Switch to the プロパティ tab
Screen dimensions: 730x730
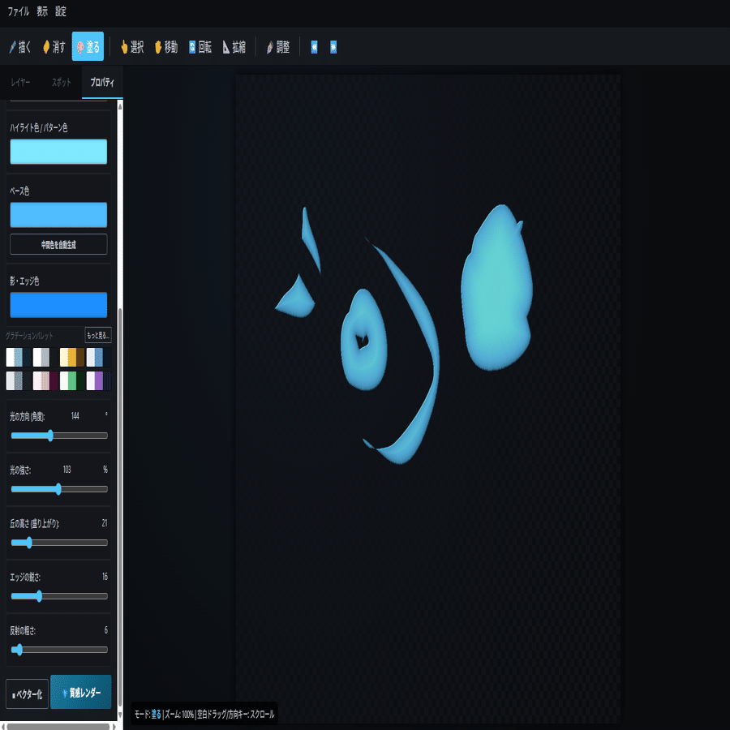pos(102,83)
